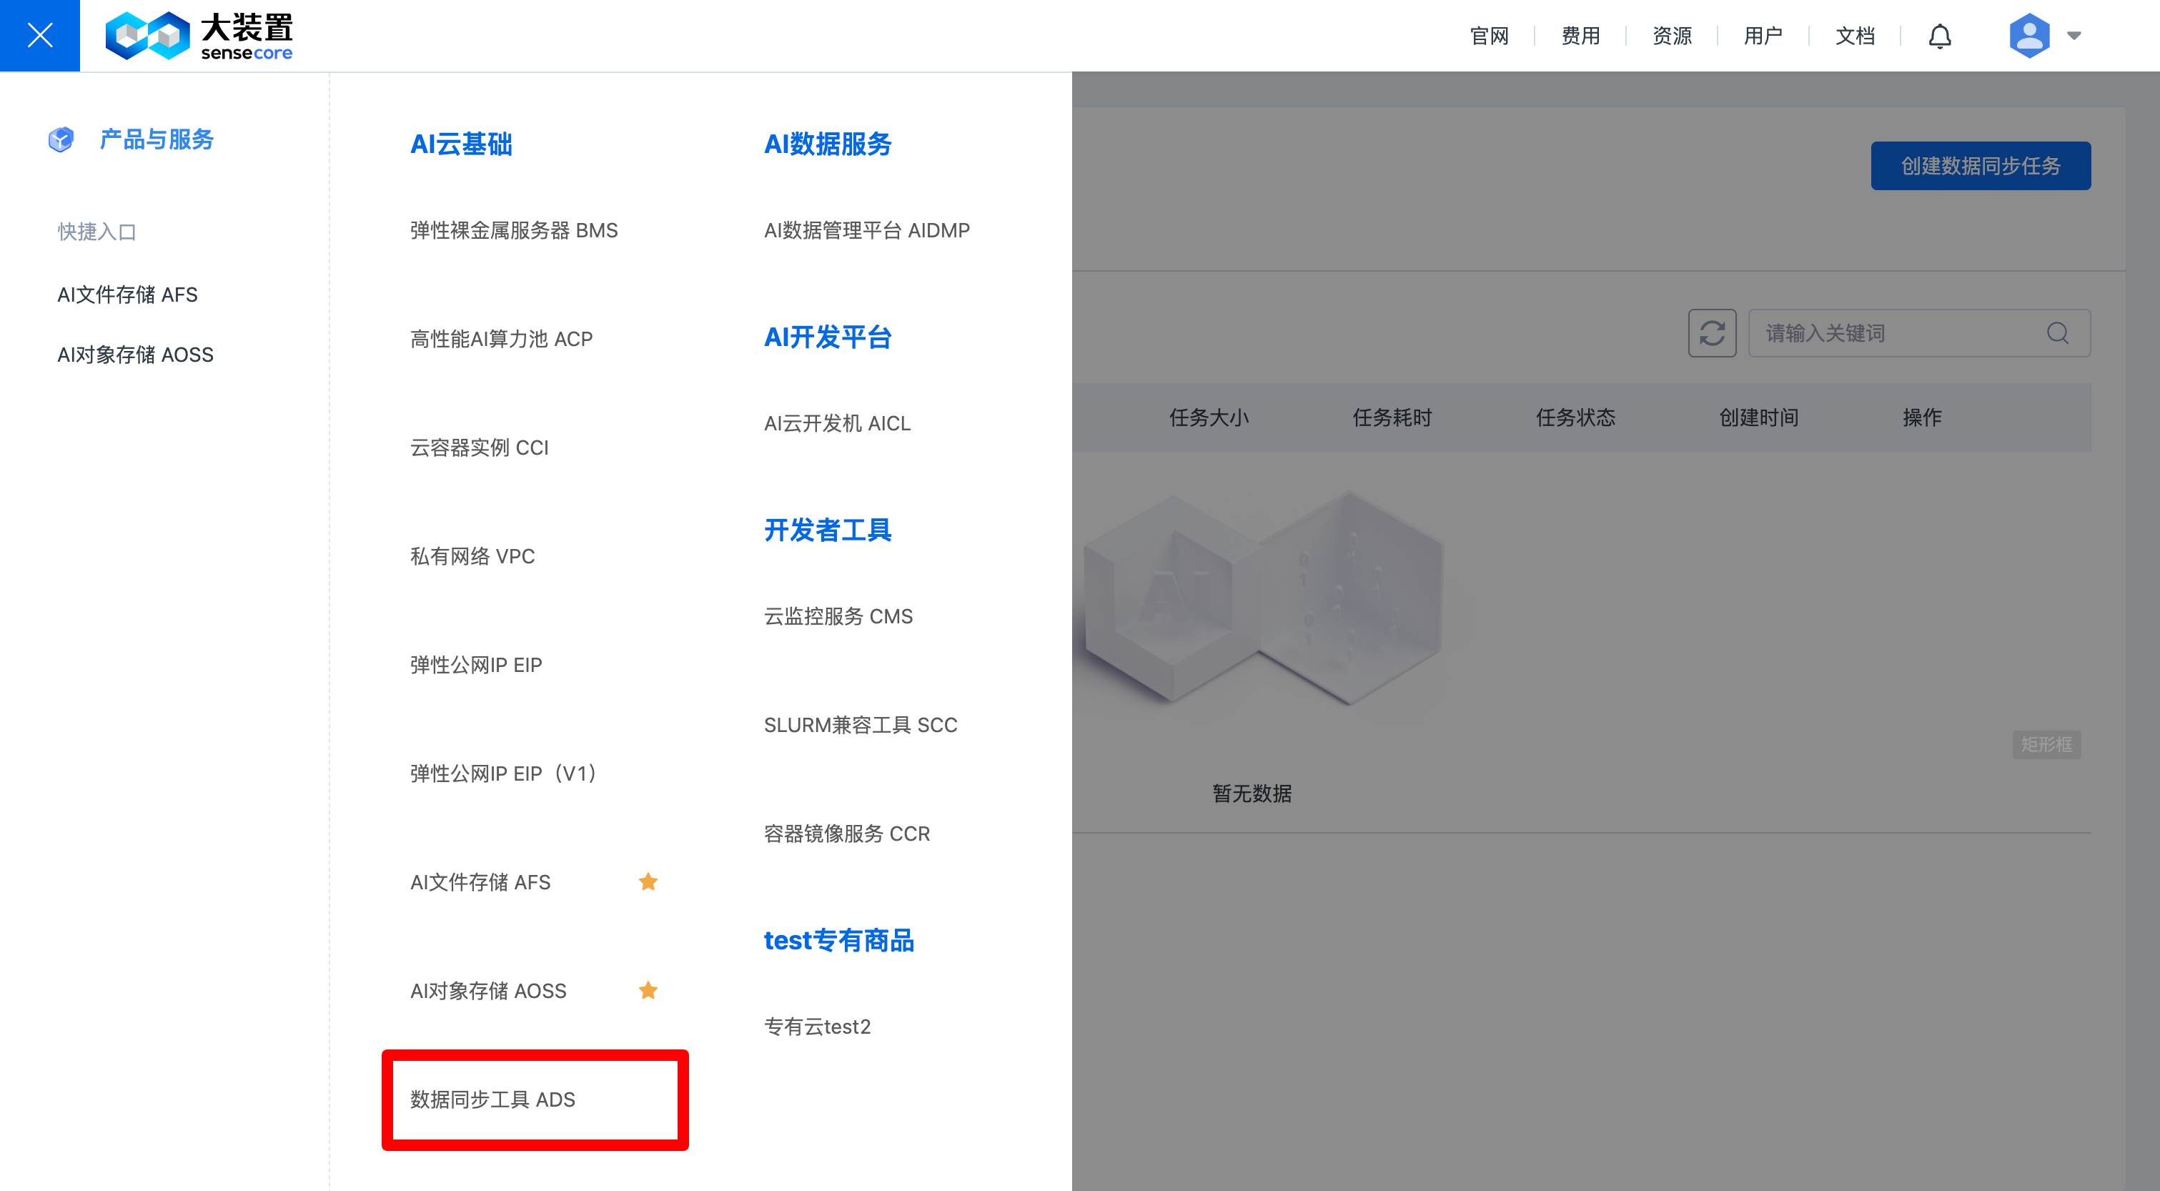Image resolution: width=2160 pixels, height=1191 pixels.
Task: Select 文档 in the top navigation
Action: [1854, 36]
